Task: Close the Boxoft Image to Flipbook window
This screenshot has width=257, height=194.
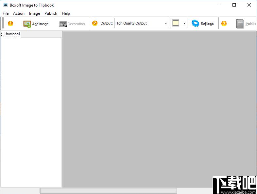Action: (249, 5)
